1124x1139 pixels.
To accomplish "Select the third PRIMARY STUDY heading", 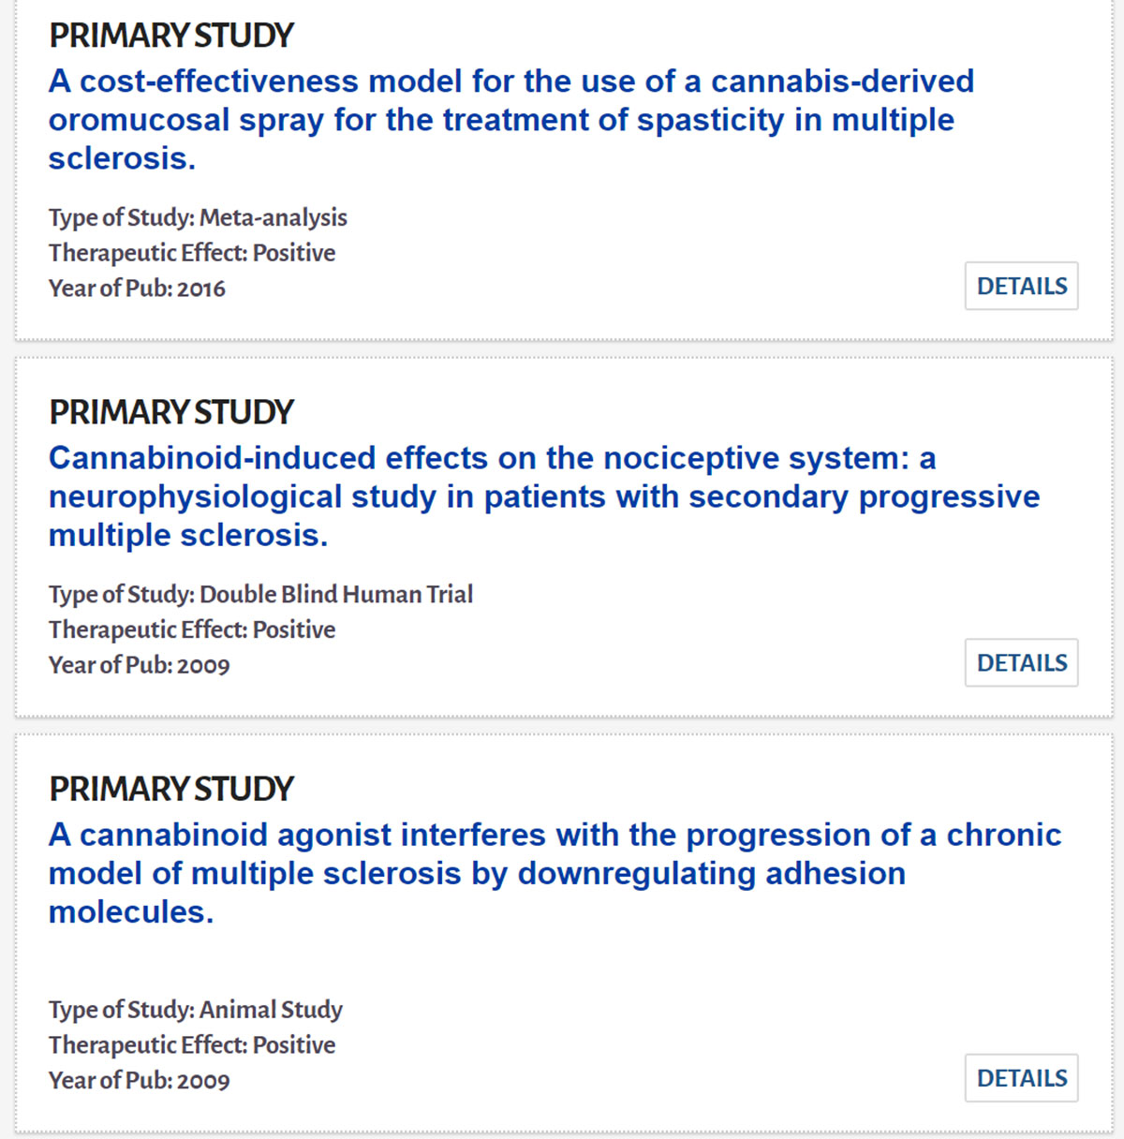I will 171,789.
